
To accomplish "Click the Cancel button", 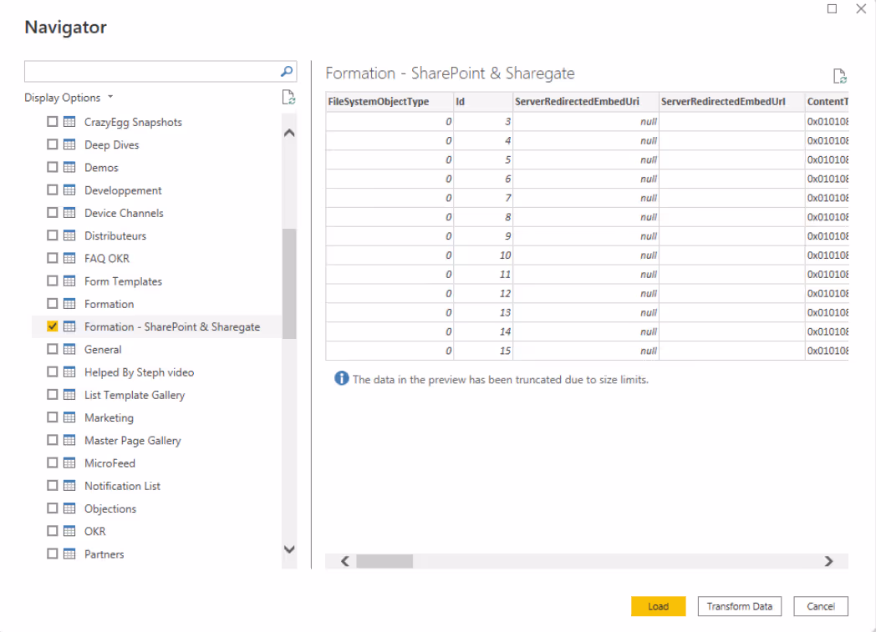I will [821, 606].
